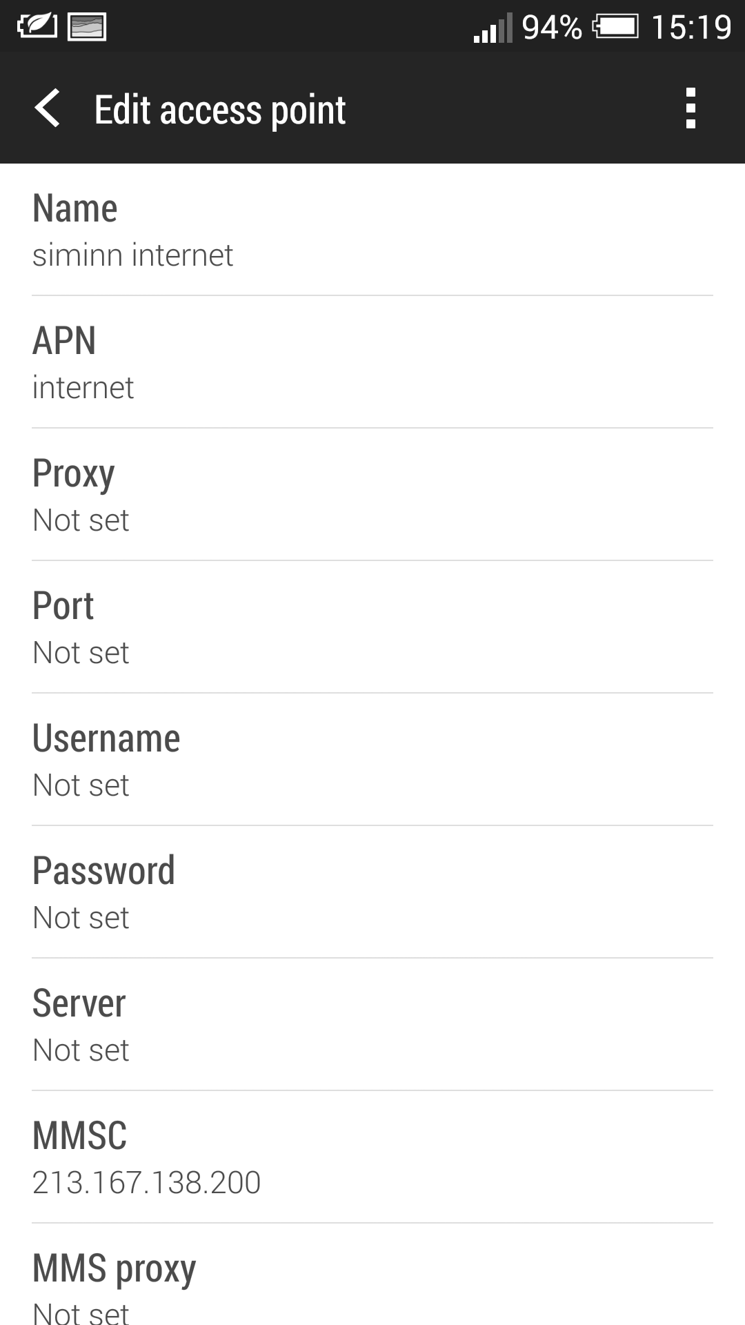Viewport: 745px width, 1325px height.
Task: Open the three-dot overflow menu
Action: tap(691, 108)
